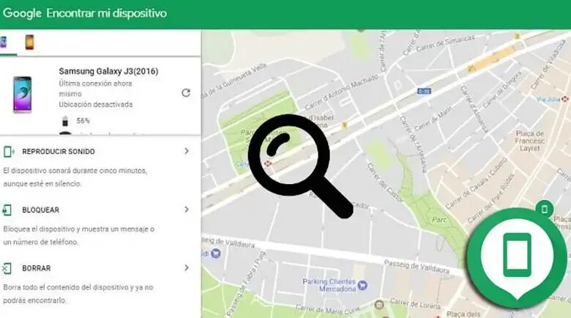Click the Parking Clientes Mercadona map marker
This screenshot has width=571, height=318.
(362, 285)
